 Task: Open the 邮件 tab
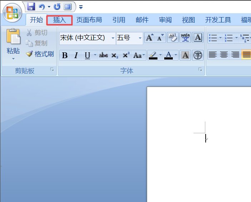[142, 20]
